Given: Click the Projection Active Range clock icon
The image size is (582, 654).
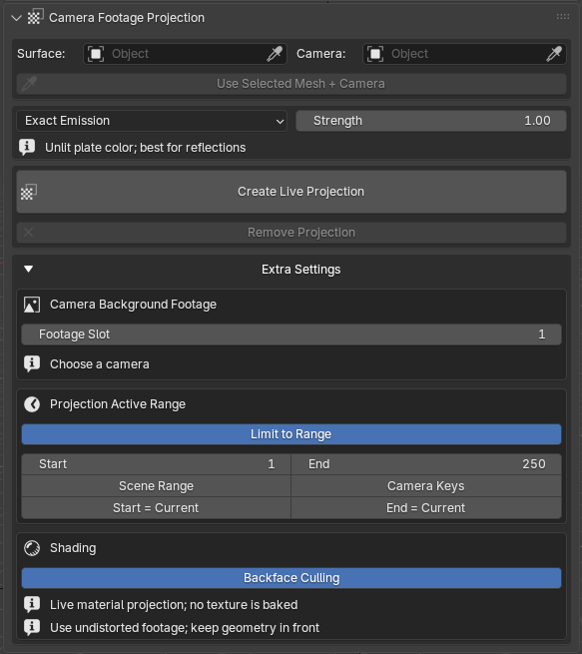Looking at the screenshot, I should [x=32, y=404].
